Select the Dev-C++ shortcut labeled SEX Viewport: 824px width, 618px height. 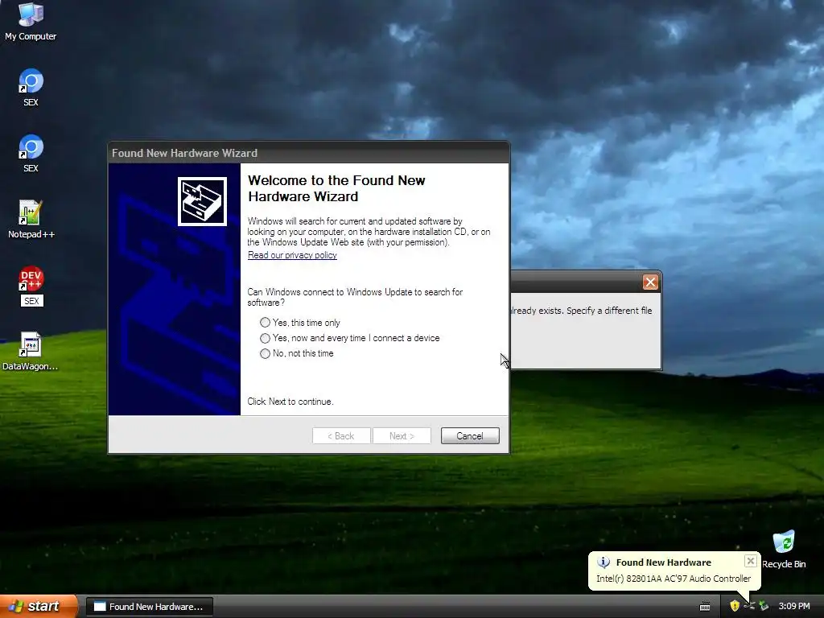point(31,286)
